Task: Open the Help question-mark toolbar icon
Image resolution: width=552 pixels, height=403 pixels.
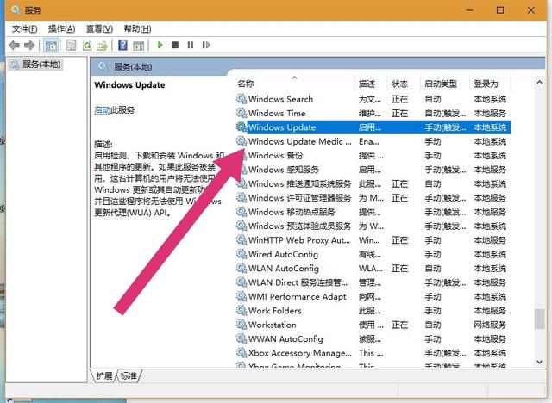Action: [122, 45]
